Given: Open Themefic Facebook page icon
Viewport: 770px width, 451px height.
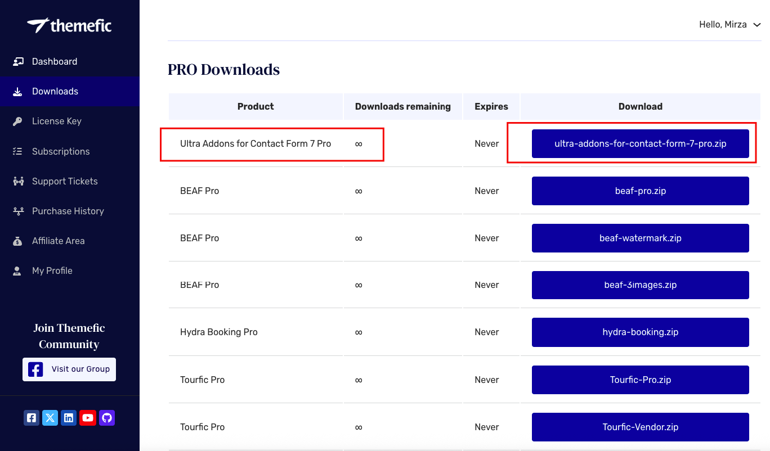Looking at the screenshot, I should (32, 418).
